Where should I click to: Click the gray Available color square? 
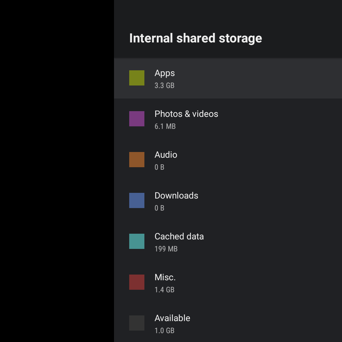pos(137,323)
